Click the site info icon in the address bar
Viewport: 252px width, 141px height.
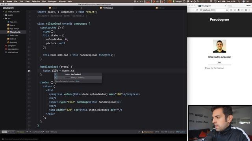(201, 10)
